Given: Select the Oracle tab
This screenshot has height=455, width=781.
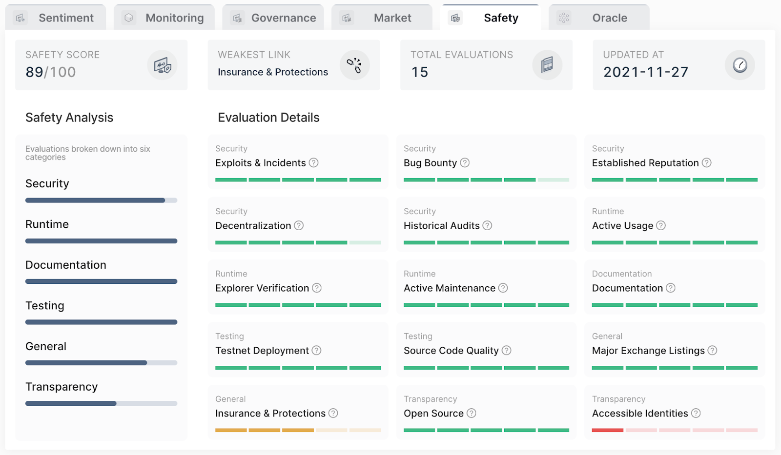Looking at the screenshot, I should (x=599, y=18).
